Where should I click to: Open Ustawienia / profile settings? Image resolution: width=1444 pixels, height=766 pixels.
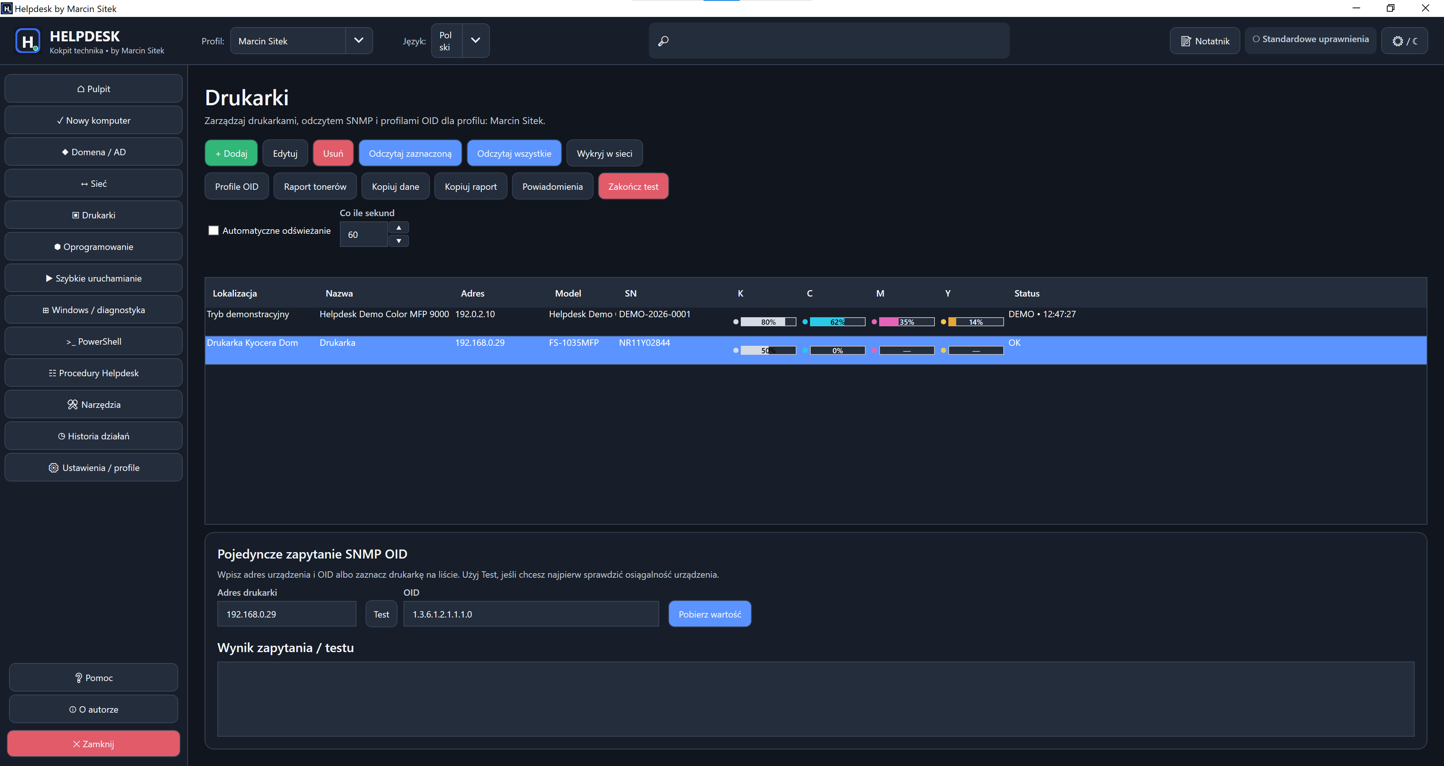[94, 467]
